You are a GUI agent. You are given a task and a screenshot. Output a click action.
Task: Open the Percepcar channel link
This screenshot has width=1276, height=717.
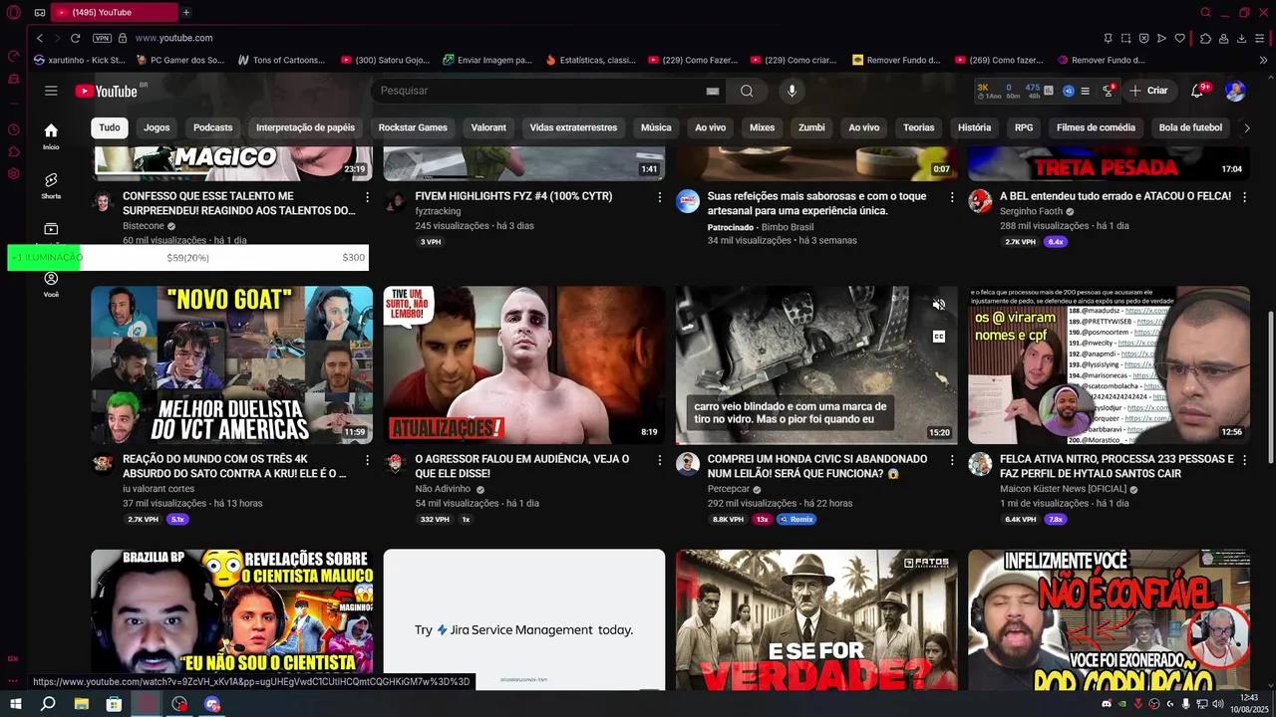pyautogui.click(x=728, y=489)
